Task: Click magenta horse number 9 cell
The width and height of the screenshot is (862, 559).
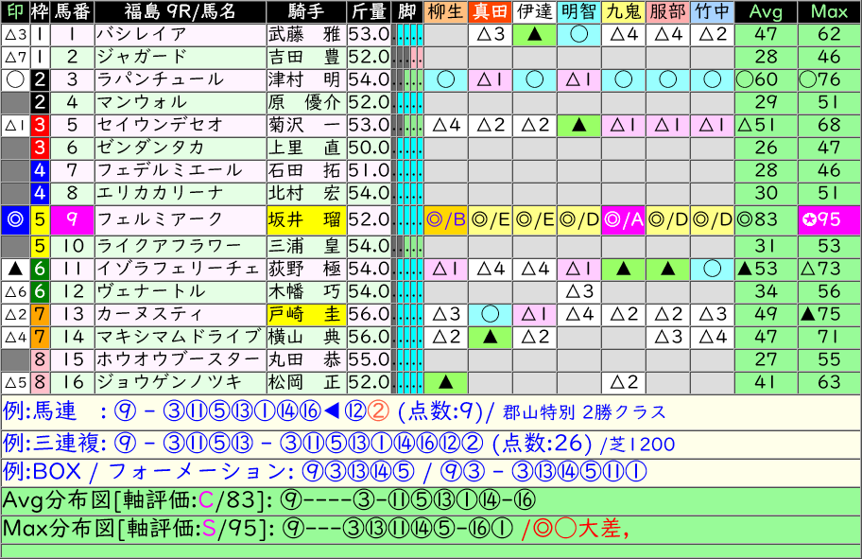Action: coord(72,219)
